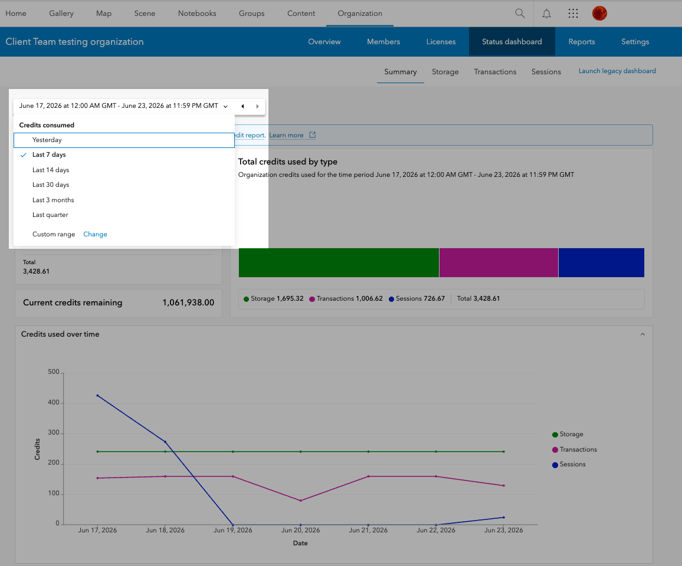The height and width of the screenshot is (566, 682).
Task: Click Change custom range link
Action: click(x=95, y=234)
